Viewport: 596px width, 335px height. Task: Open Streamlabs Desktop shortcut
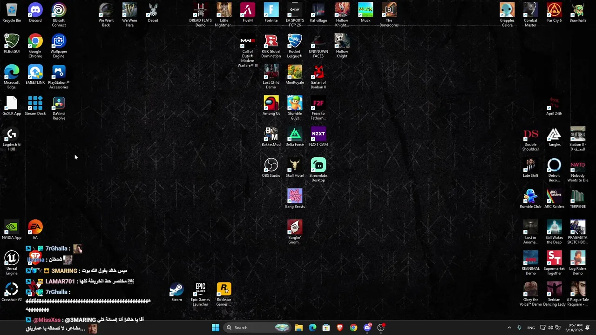coord(318,170)
